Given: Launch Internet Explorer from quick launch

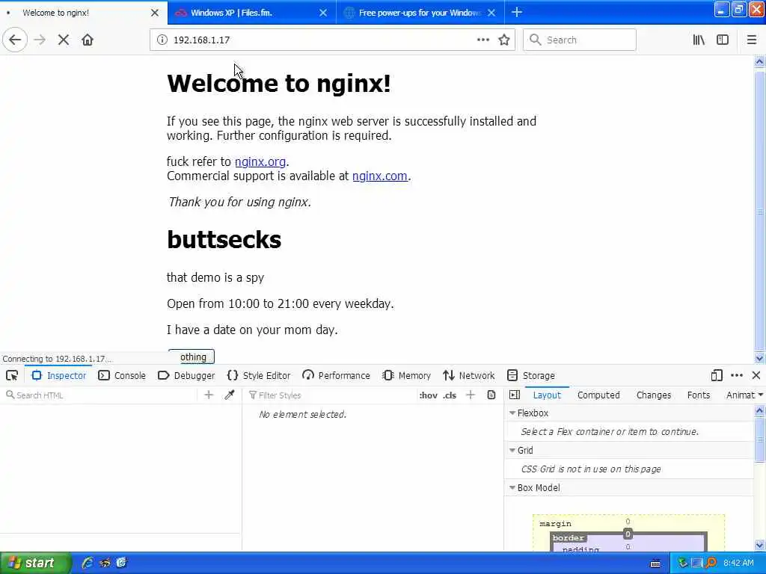Looking at the screenshot, I should click(88, 563).
